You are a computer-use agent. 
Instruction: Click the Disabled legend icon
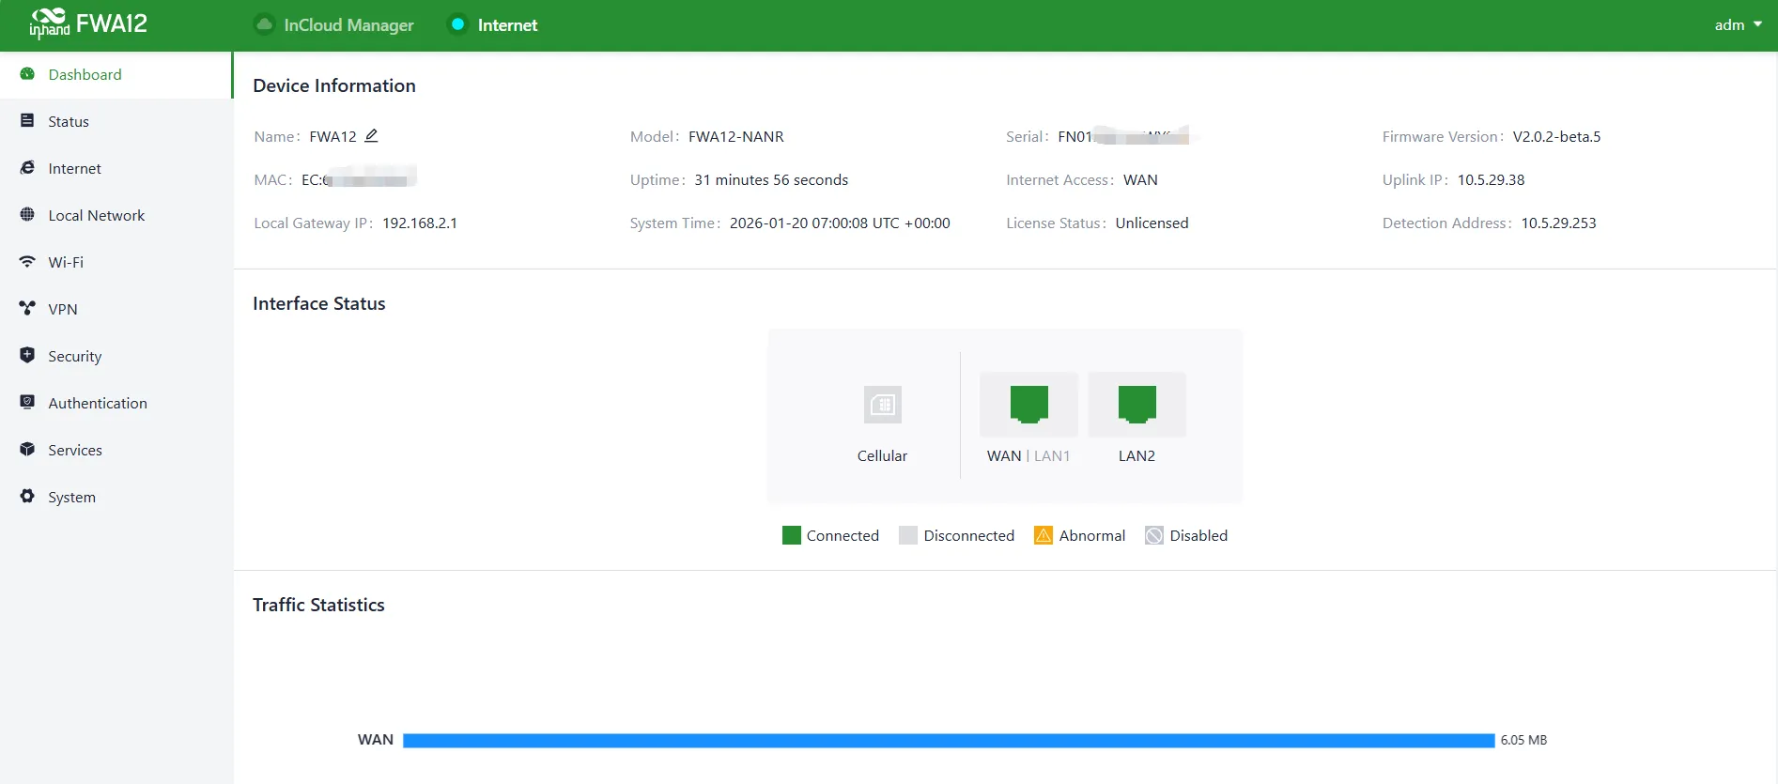[1154, 535]
